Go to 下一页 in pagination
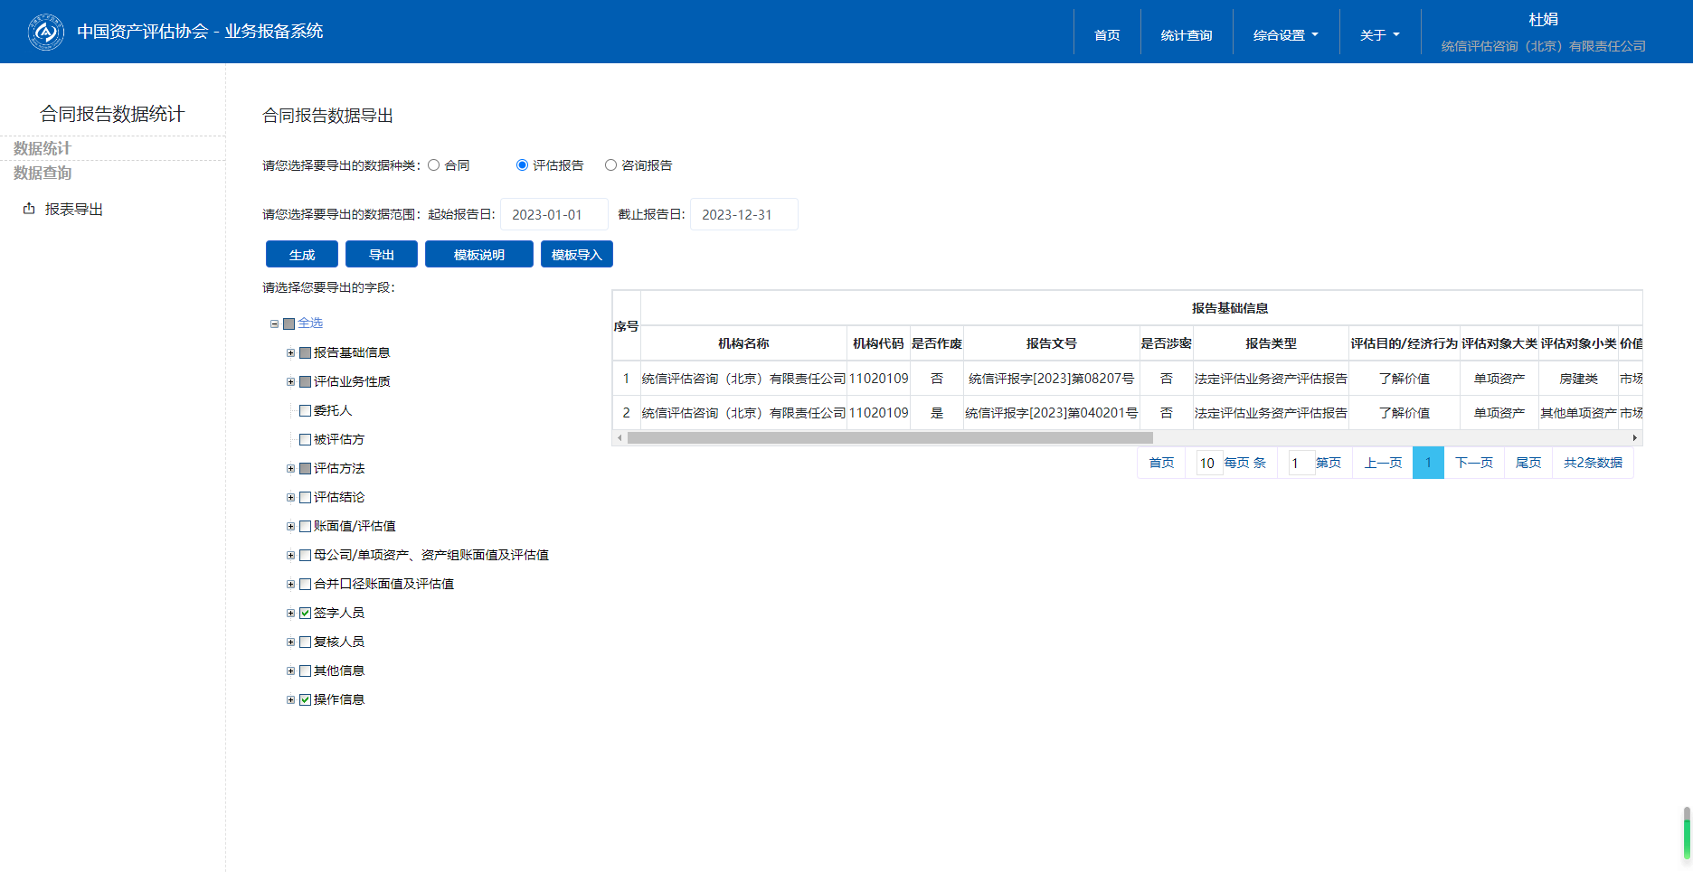The image size is (1693, 872). tap(1473, 463)
